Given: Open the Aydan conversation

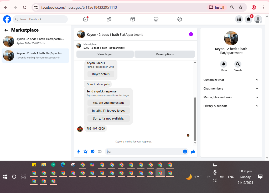Looking at the screenshot, I should click(x=35, y=41).
